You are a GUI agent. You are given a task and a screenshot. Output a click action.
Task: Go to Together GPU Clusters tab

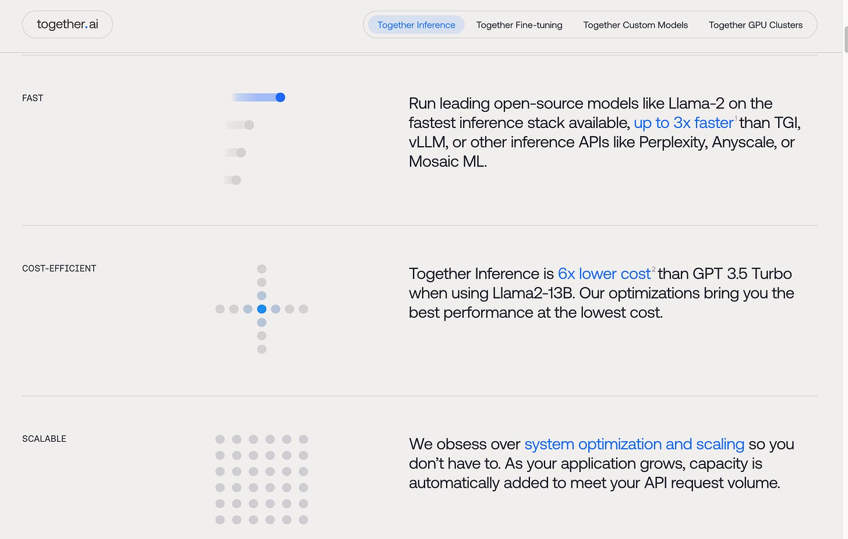tap(755, 25)
